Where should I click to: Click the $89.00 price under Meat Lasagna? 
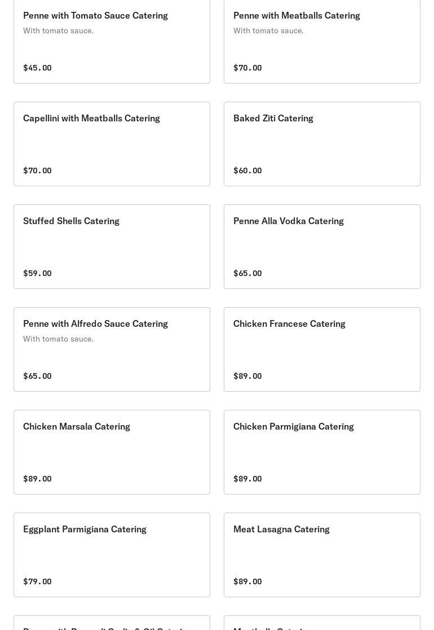point(247,581)
